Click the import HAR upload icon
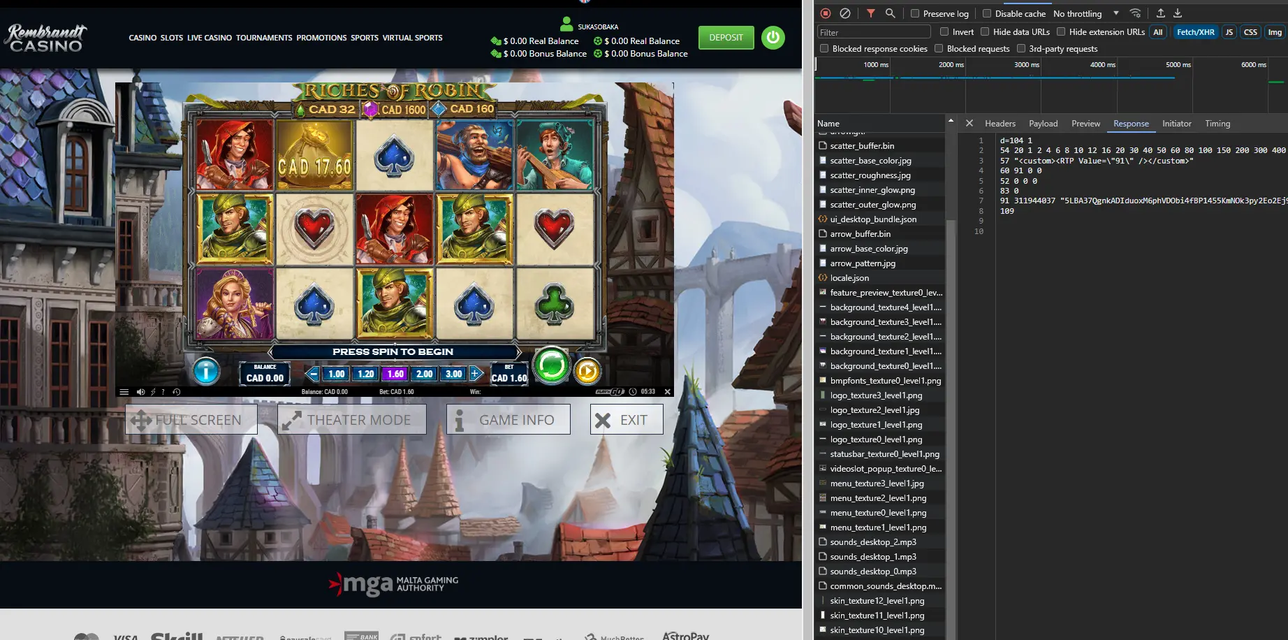This screenshot has height=640, width=1288. pyautogui.click(x=1160, y=13)
